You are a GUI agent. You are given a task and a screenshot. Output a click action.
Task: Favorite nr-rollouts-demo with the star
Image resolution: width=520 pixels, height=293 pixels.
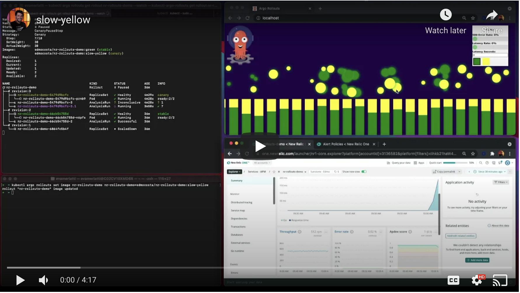coord(274,172)
